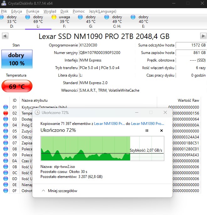Image resolution: width=207 pixels, height=215 pixels.
Task: Click the Wartość Raw column header
Action: click(188, 100)
